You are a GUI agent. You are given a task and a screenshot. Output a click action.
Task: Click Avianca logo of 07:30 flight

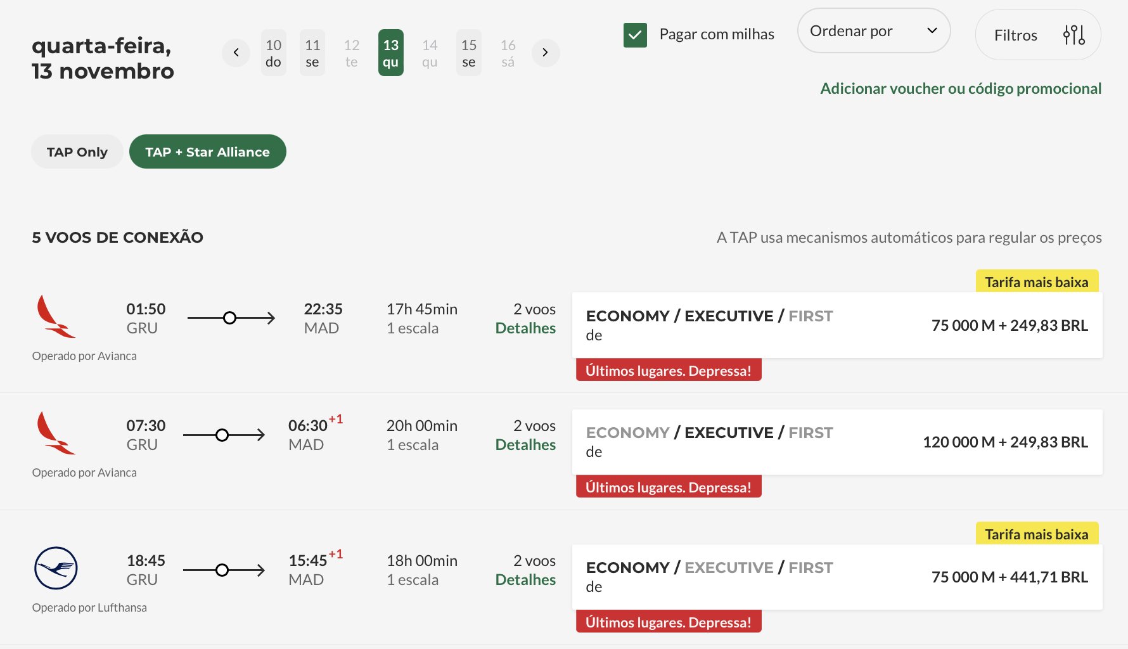point(56,433)
